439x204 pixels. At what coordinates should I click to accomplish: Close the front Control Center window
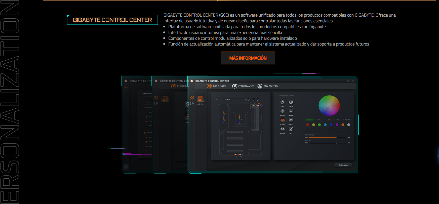353,81
